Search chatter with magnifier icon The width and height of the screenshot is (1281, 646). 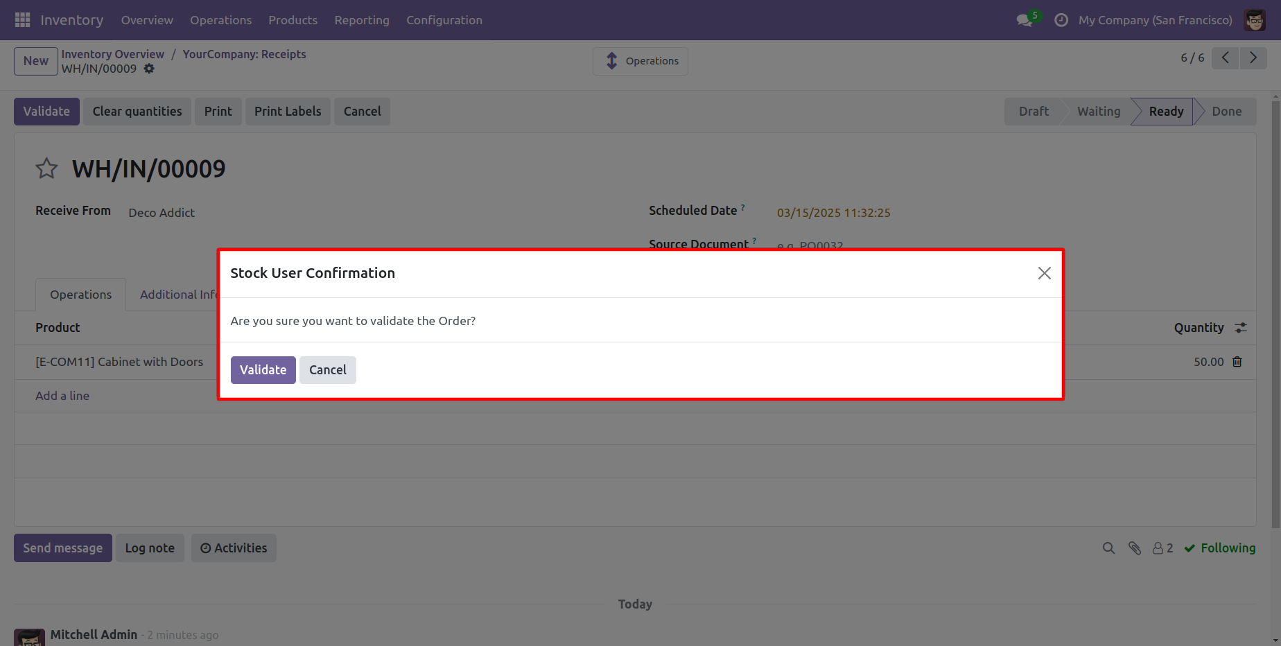[1108, 548]
